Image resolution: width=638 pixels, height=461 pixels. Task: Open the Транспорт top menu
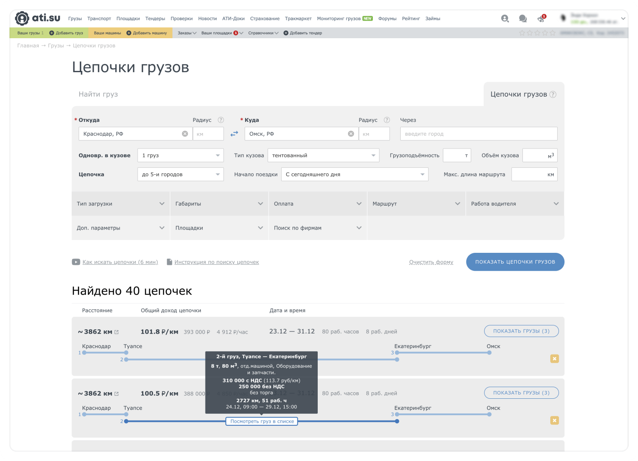tap(99, 18)
